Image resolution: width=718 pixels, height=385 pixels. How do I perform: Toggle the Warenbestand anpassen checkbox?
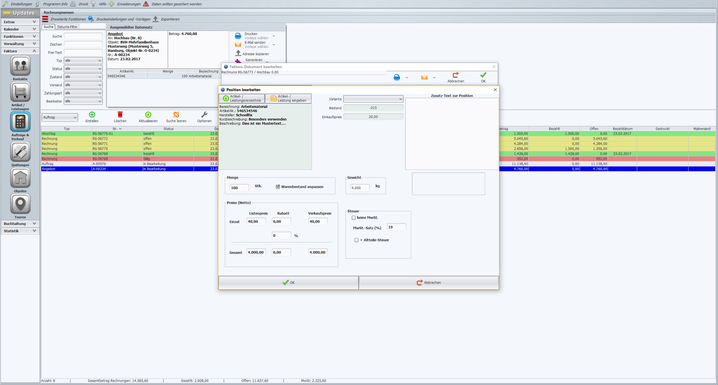click(278, 187)
